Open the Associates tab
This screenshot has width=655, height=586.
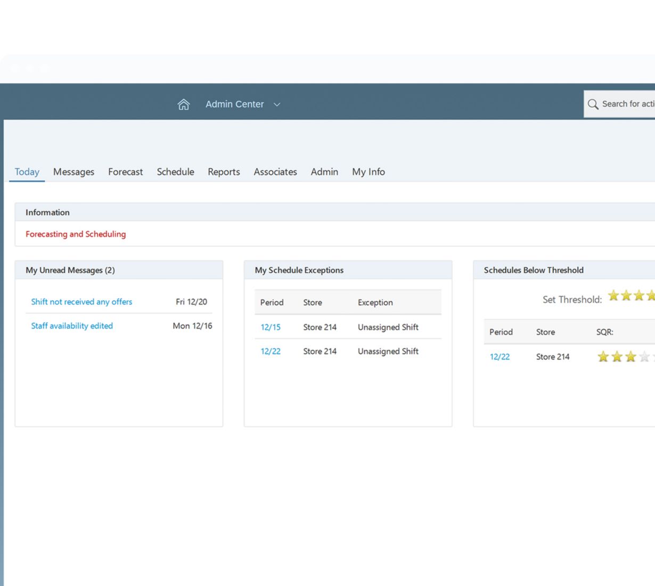click(275, 172)
